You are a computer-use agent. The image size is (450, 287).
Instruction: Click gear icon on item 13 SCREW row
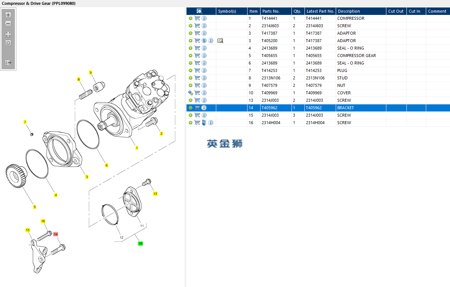[191, 100]
